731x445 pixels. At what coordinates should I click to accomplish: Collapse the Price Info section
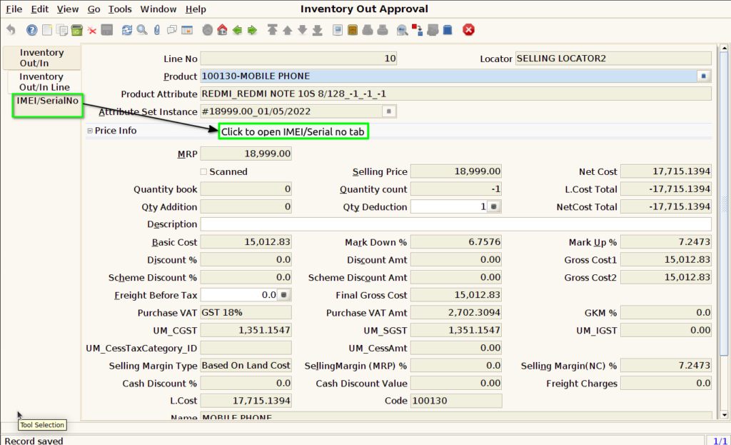[90, 131]
